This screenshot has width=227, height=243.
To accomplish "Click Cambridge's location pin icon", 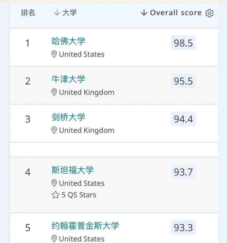I will coord(54,130).
